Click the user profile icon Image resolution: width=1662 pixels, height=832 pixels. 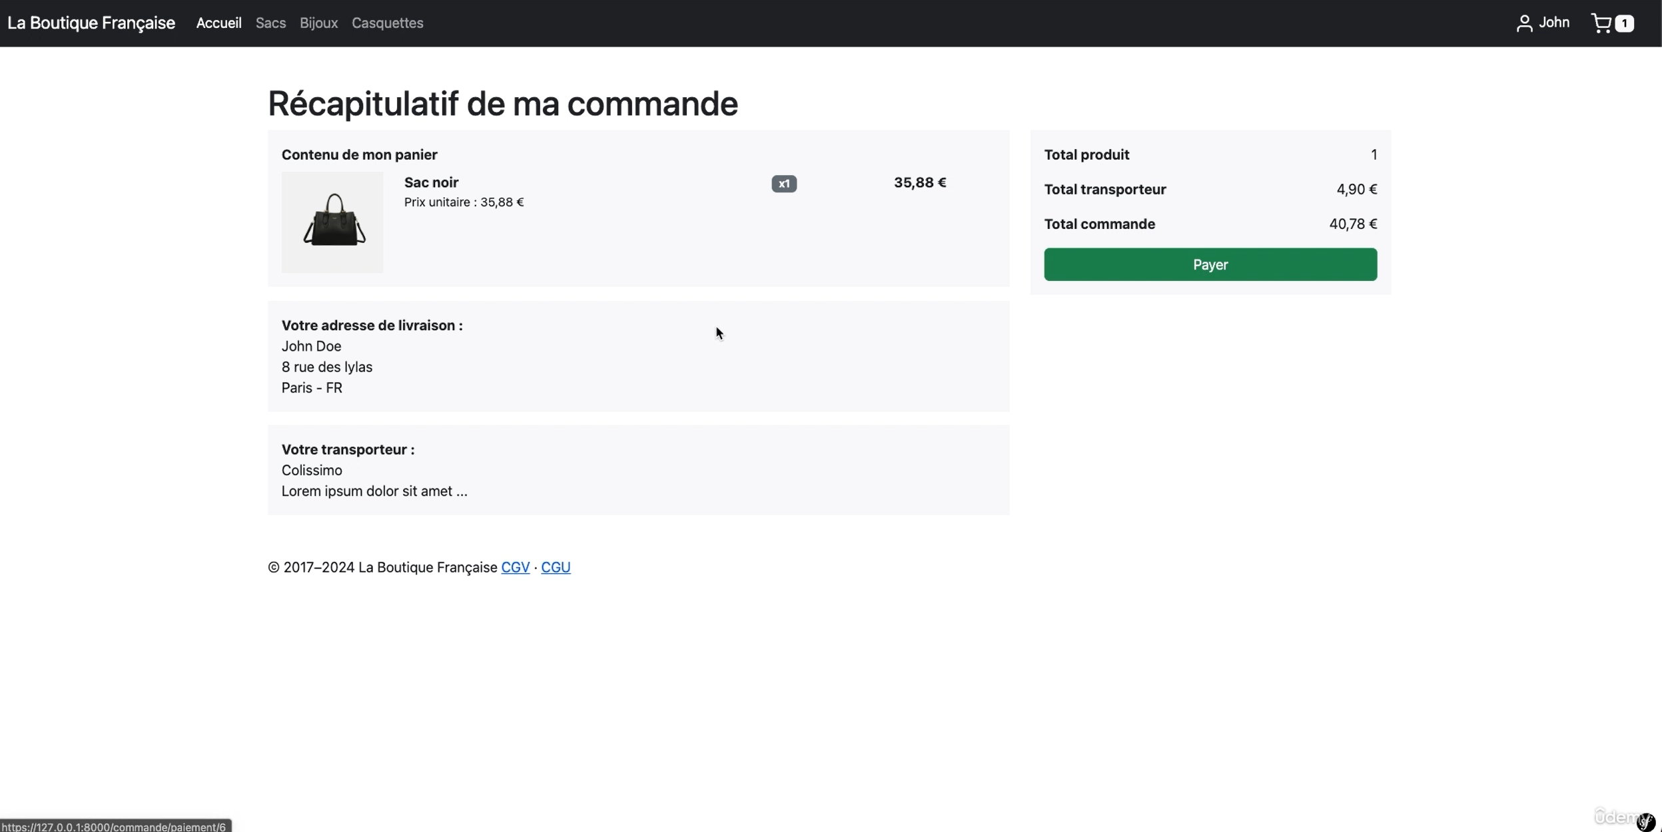pyautogui.click(x=1524, y=23)
